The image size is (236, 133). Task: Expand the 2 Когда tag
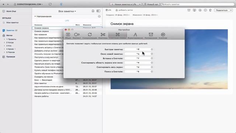click(4, 42)
